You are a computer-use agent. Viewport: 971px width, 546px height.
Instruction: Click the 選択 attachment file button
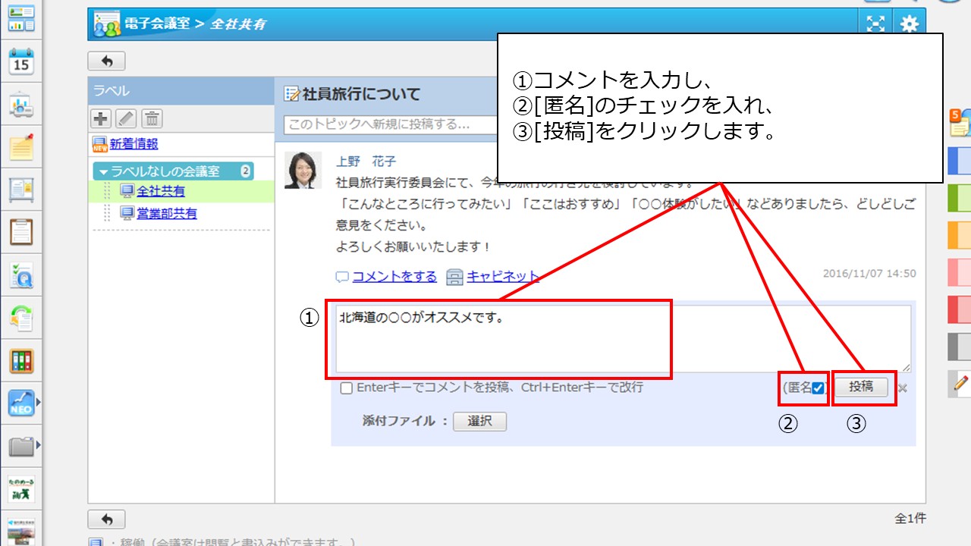coord(479,422)
